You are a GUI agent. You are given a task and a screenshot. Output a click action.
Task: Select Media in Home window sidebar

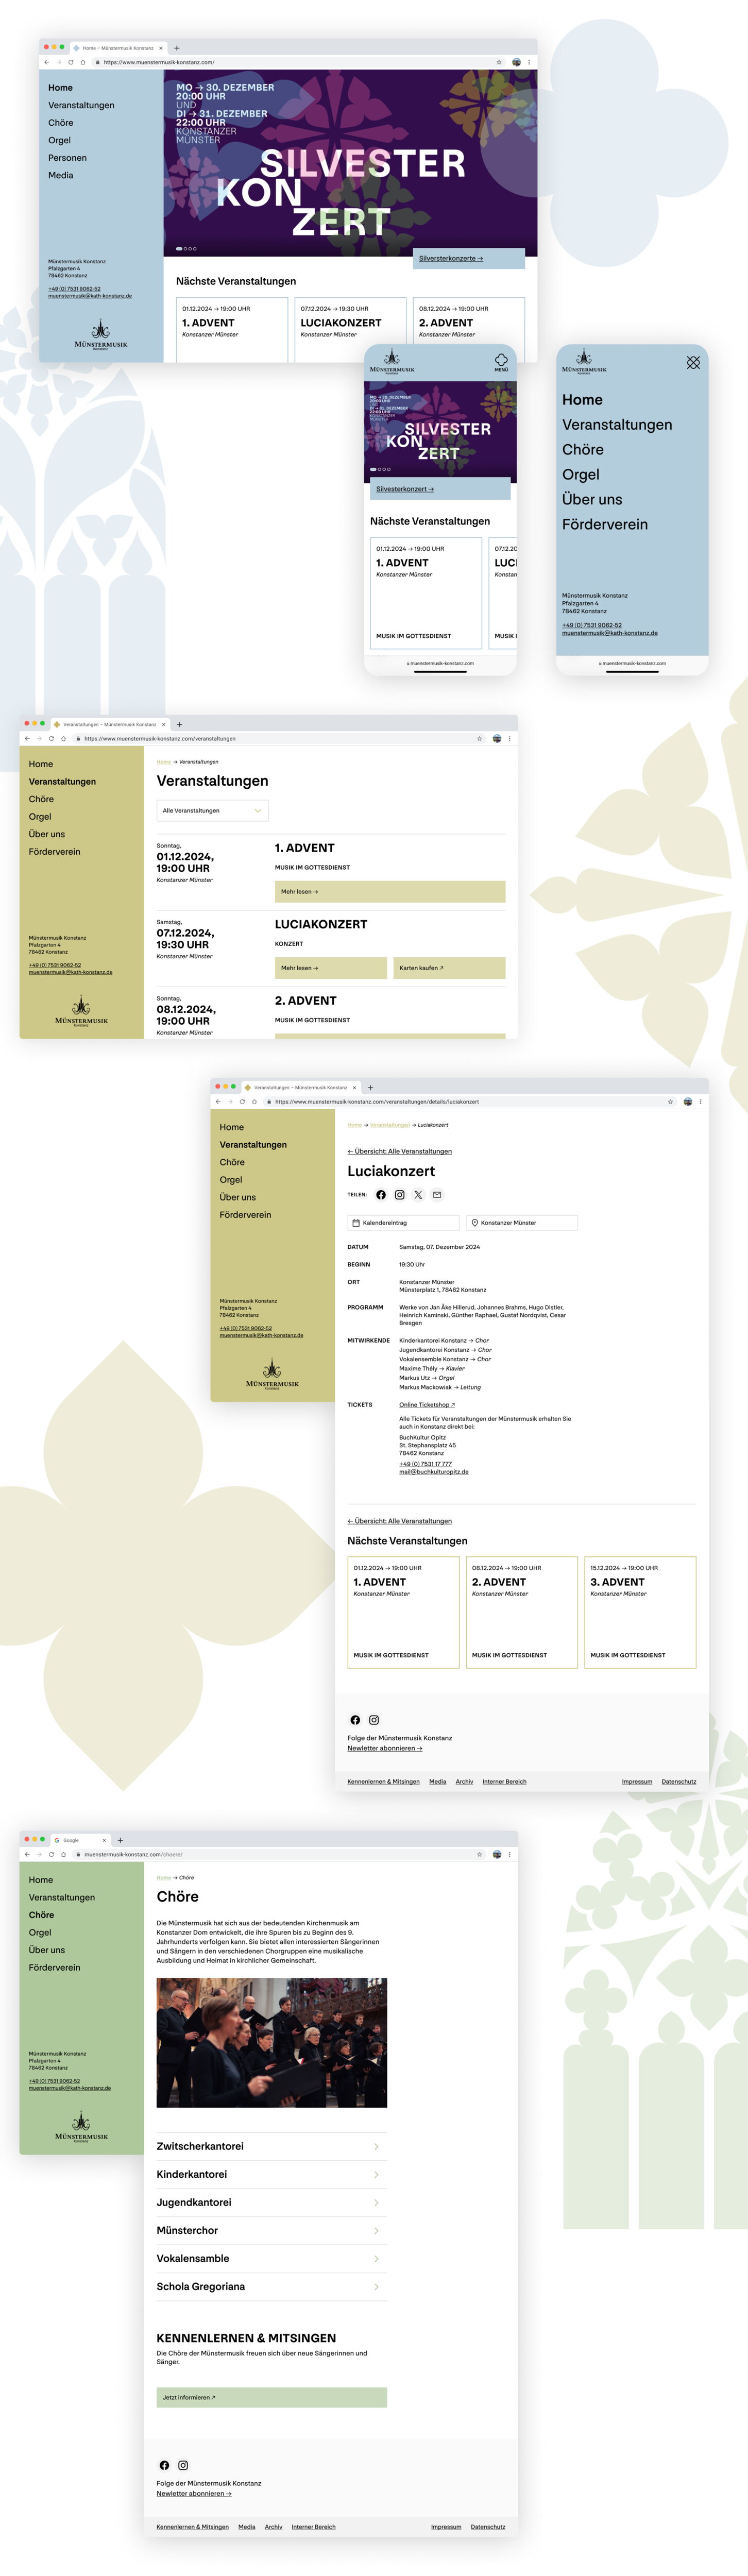60,175
